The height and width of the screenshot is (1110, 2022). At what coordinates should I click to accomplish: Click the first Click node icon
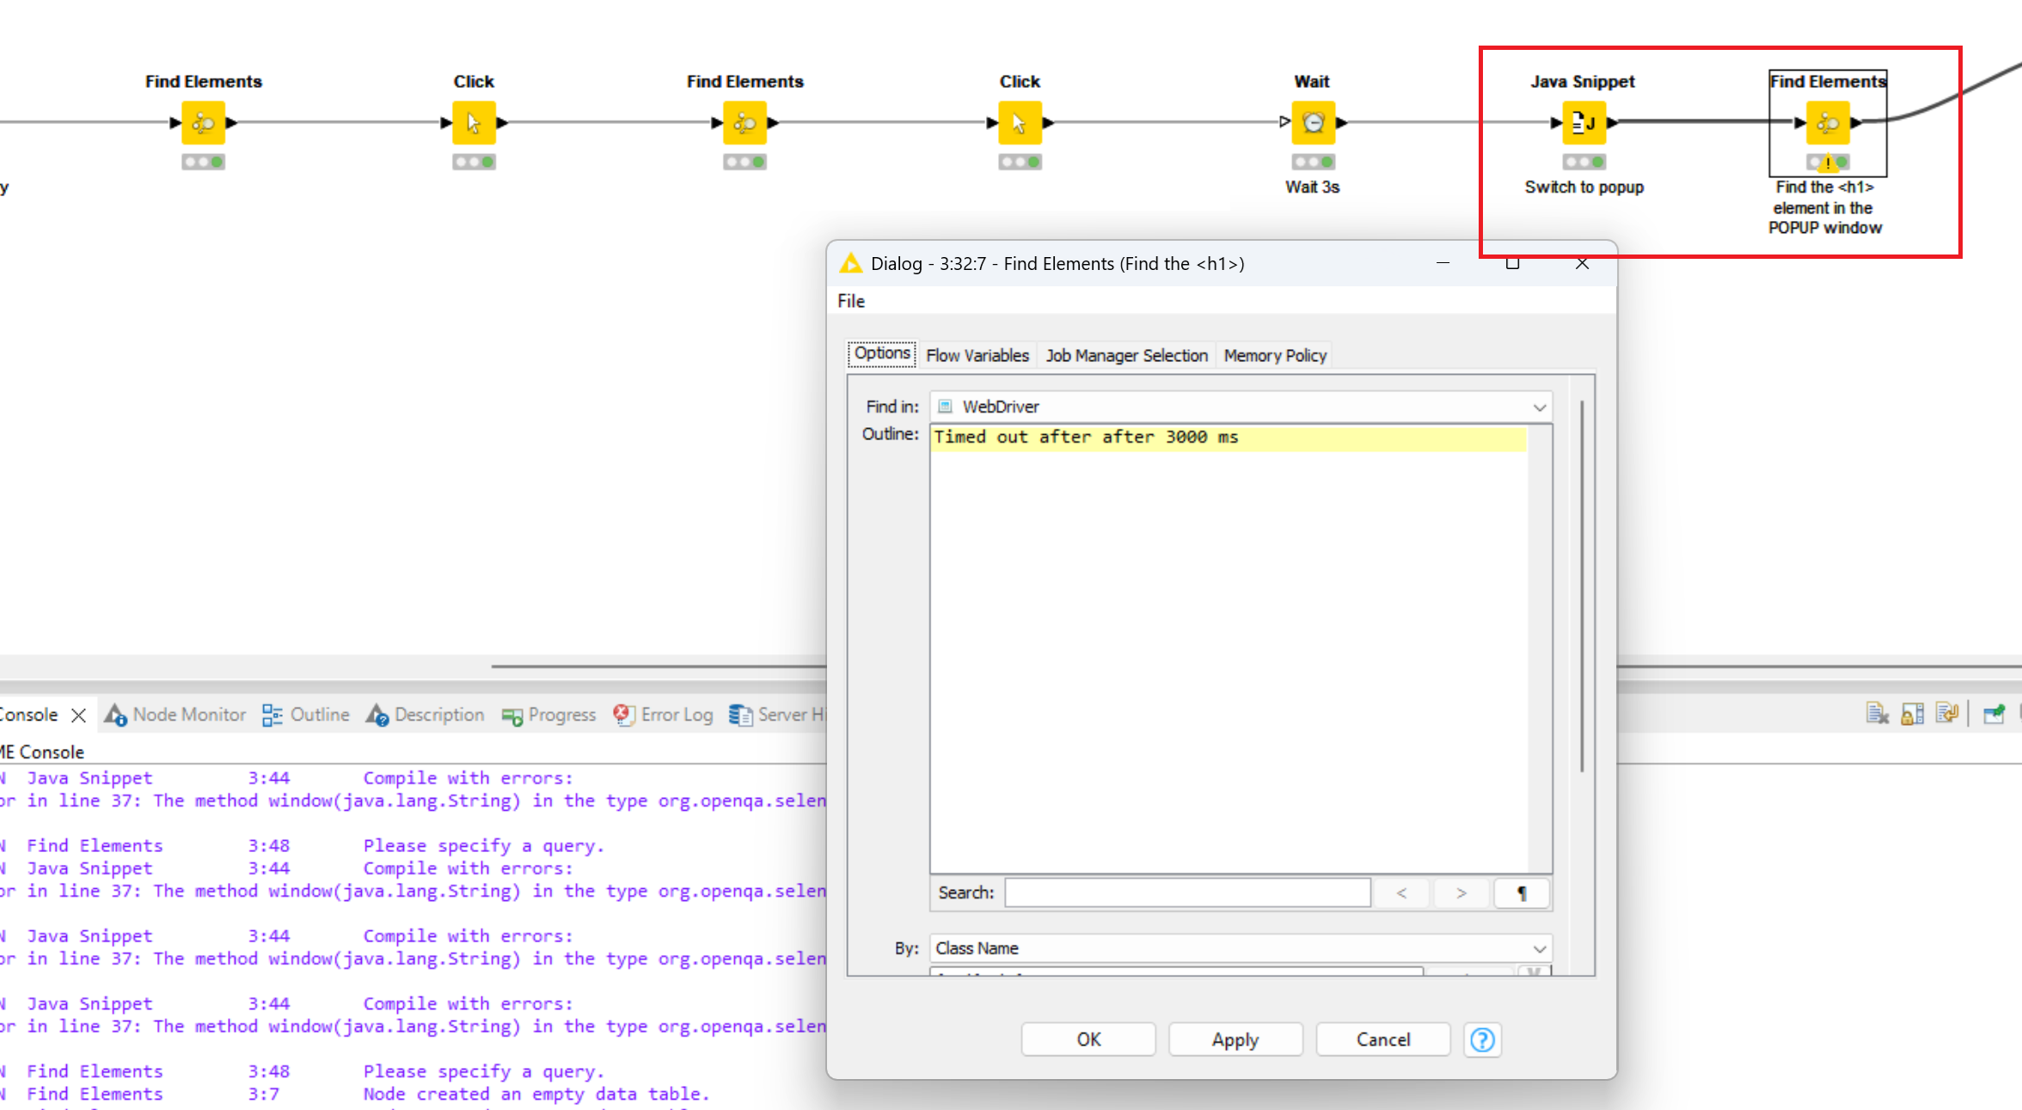click(474, 123)
